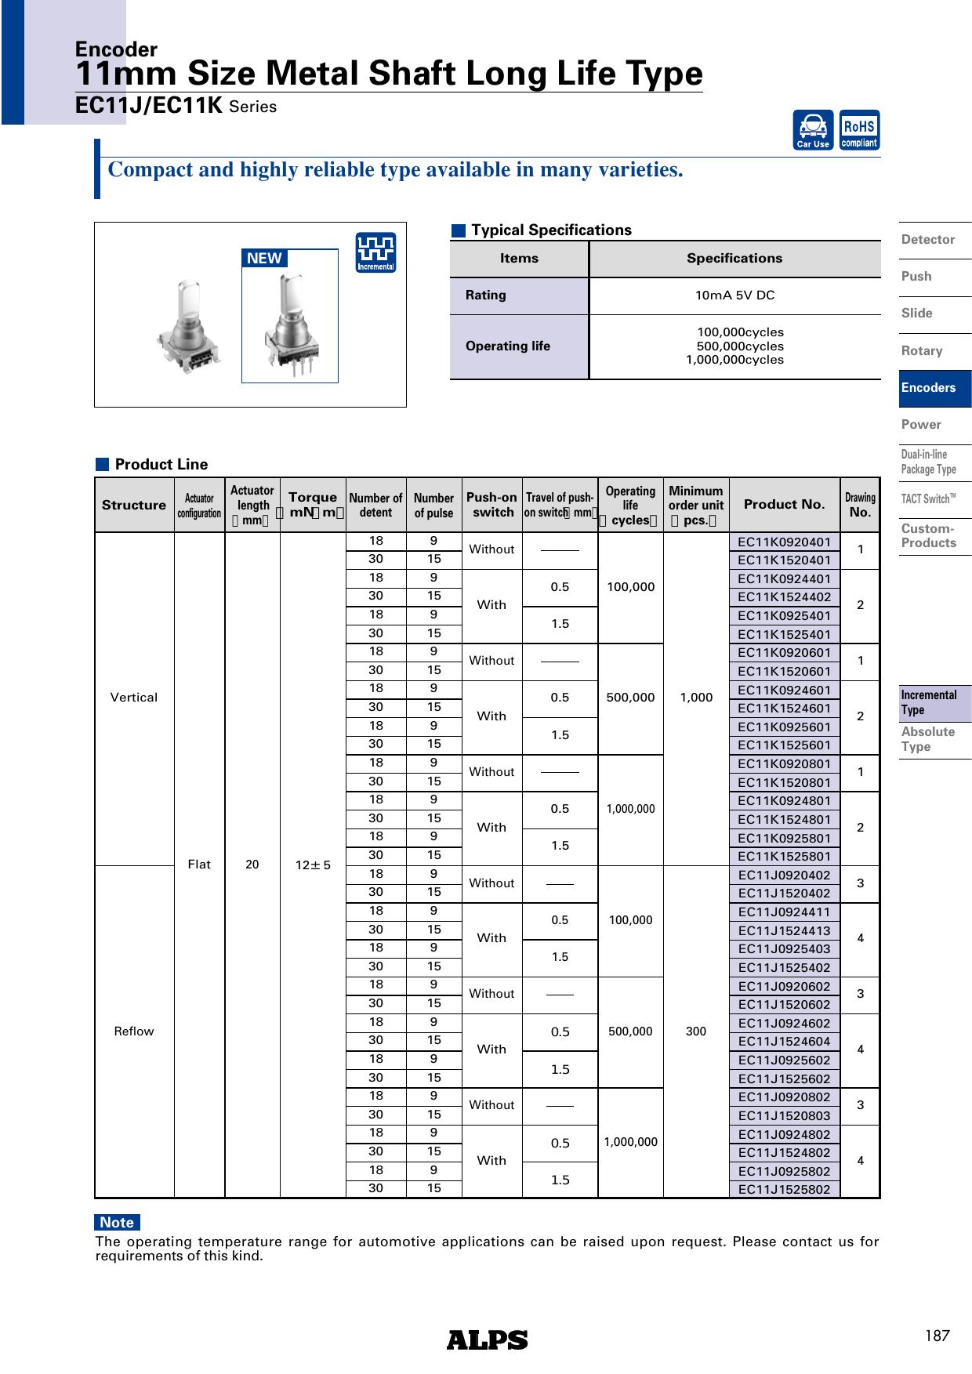This screenshot has height=1374, width=972.
Task: Click the ALPS logo at page bottom
Action: 487,1340
